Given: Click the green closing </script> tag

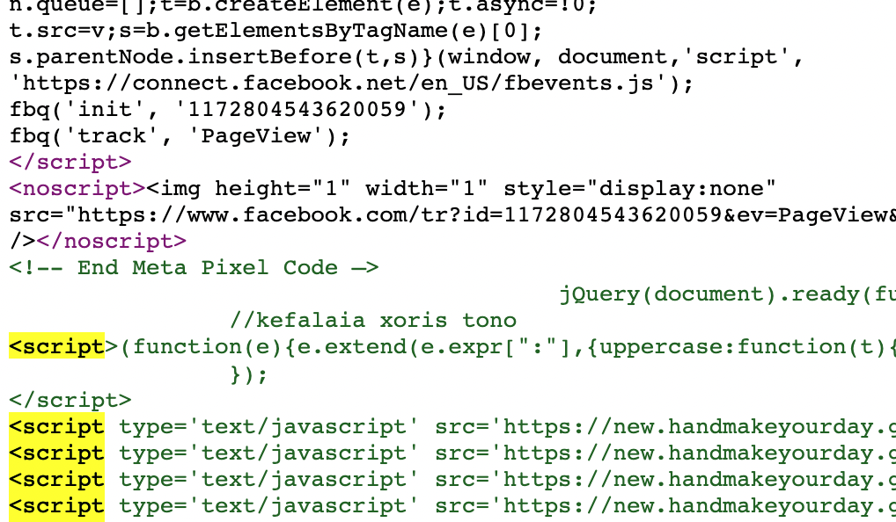Looking at the screenshot, I should [x=70, y=400].
